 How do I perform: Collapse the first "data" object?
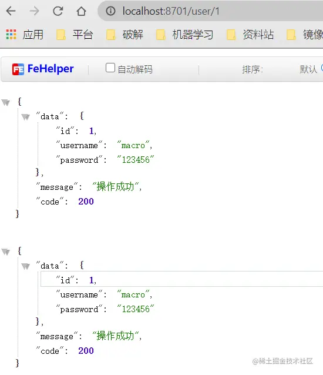coord(25,117)
